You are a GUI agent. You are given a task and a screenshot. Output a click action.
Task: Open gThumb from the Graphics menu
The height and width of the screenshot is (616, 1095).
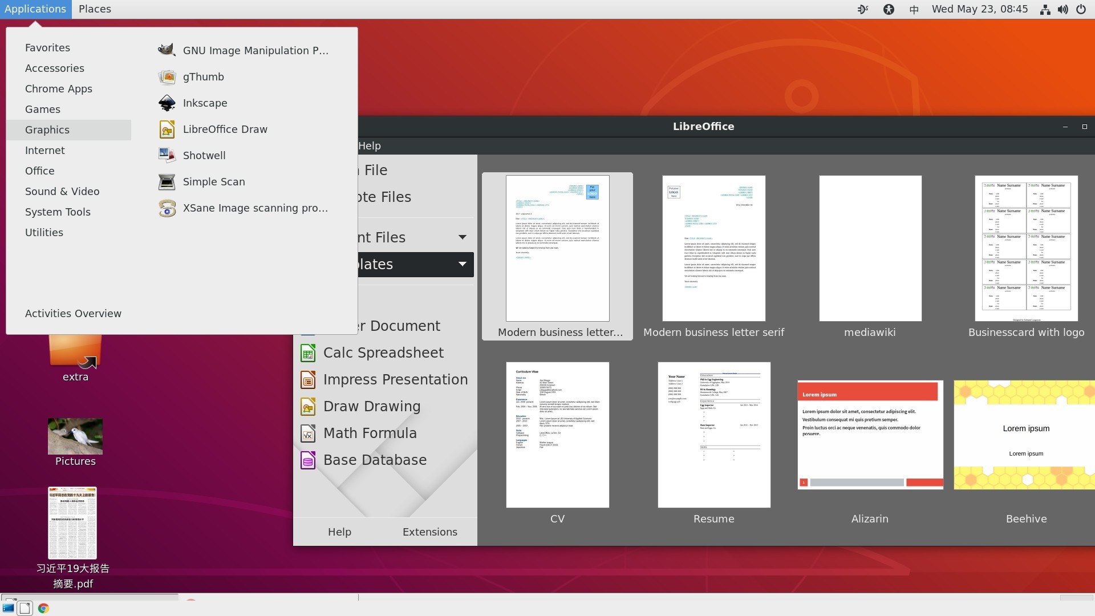coord(191,76)
